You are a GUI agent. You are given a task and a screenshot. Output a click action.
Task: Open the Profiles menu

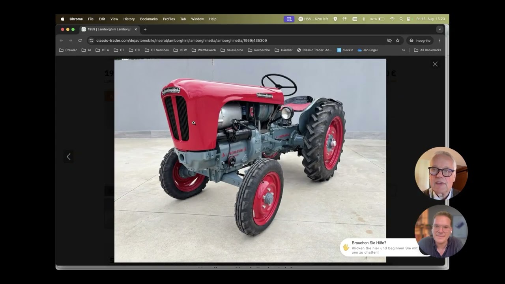click(x=169, y=19)
